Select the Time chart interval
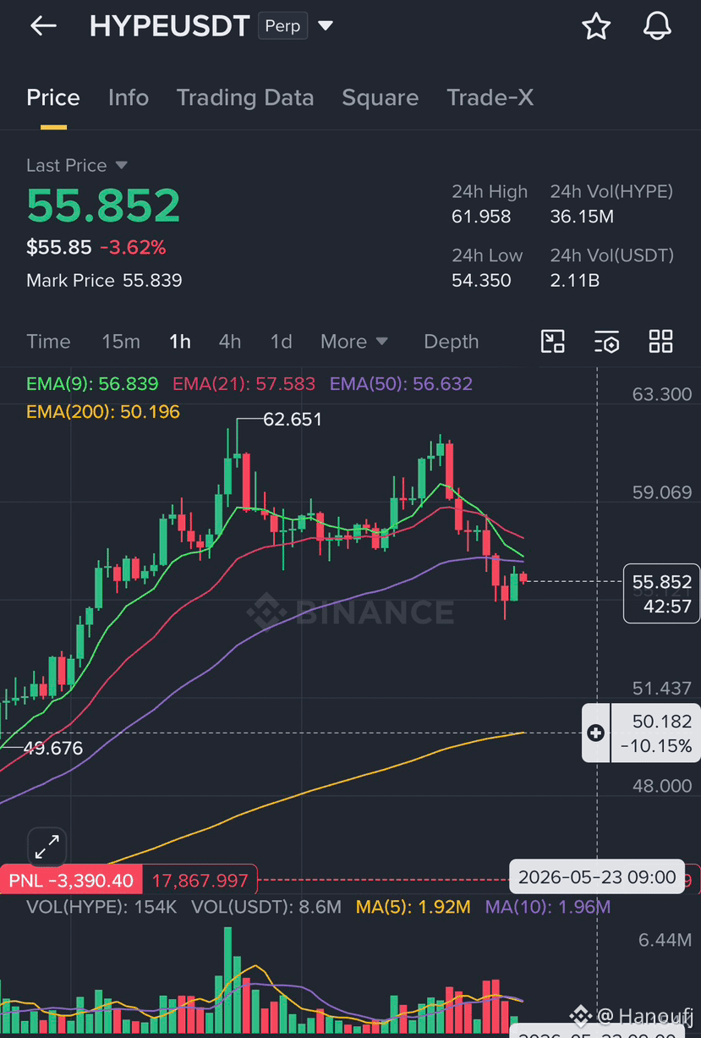701x1038 pixels. pos(48,342)
